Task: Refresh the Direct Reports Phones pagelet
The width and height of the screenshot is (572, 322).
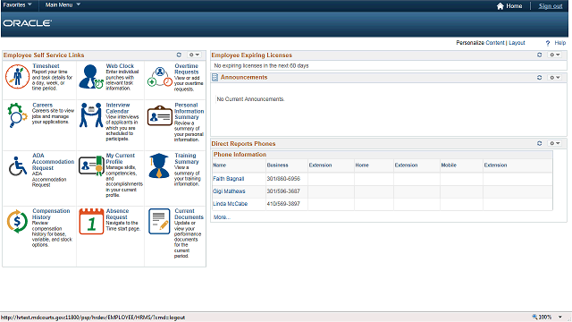Action: coord(540,143)
